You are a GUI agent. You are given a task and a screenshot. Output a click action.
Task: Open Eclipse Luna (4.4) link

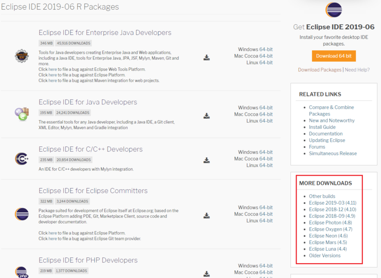click(328, 249)
